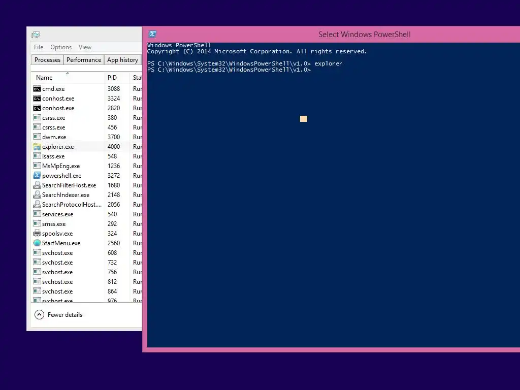Sort processes by PID column header
This screenshot has width=520, height=390.
117,77
